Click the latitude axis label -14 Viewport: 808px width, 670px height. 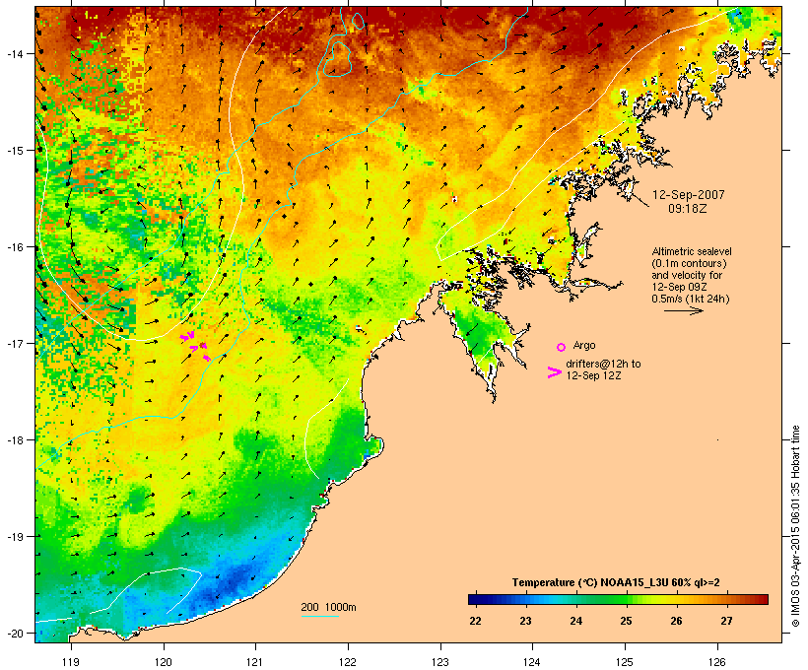click(14, 53)
